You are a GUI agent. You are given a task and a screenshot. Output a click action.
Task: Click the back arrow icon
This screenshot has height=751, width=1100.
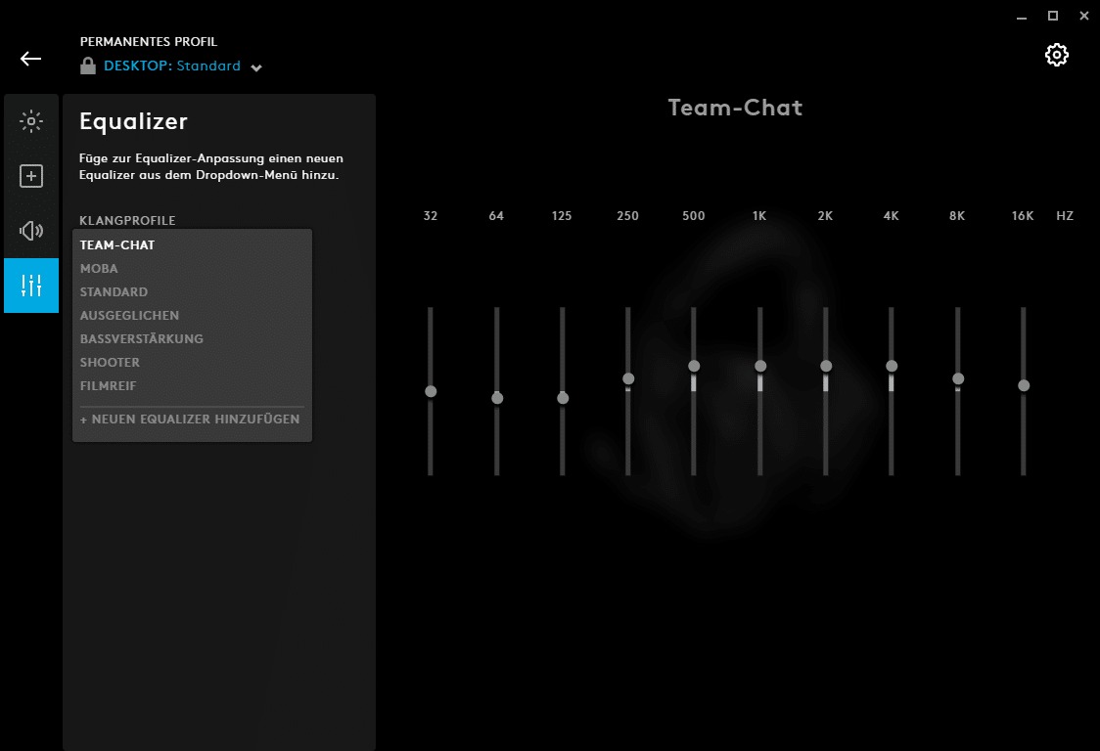click(30, 59)
